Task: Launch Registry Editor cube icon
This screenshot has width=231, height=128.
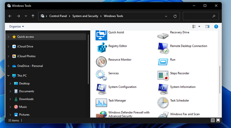Action: pos(102,47)
